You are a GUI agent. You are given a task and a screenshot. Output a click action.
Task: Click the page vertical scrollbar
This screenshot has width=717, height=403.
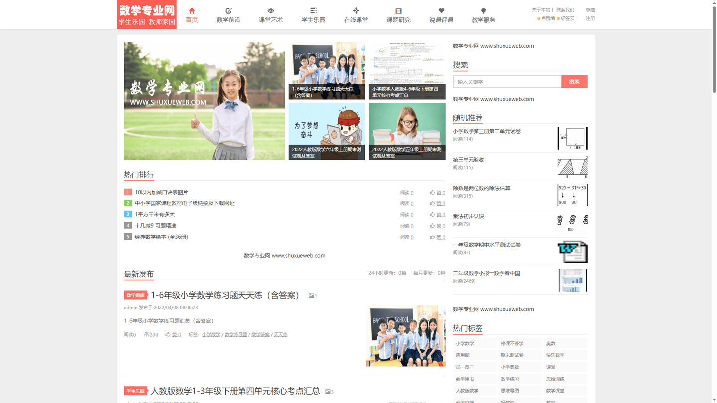click(714, 50)
